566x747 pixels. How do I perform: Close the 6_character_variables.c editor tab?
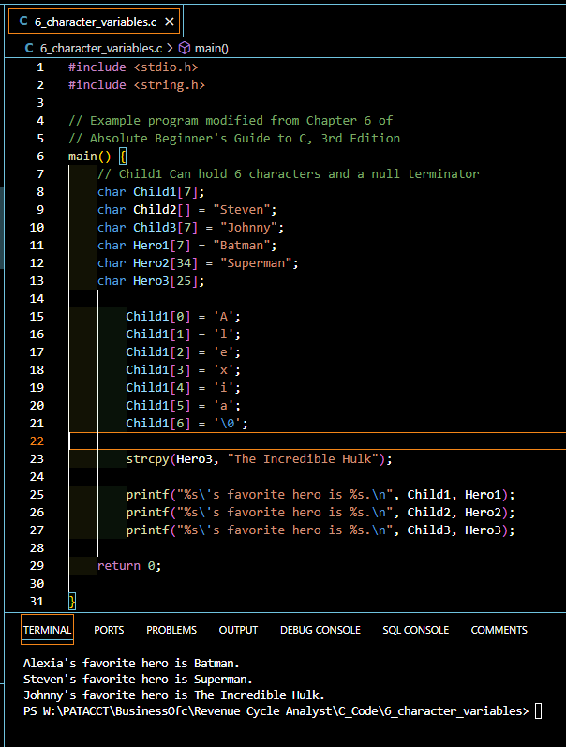tap(169, 22)
